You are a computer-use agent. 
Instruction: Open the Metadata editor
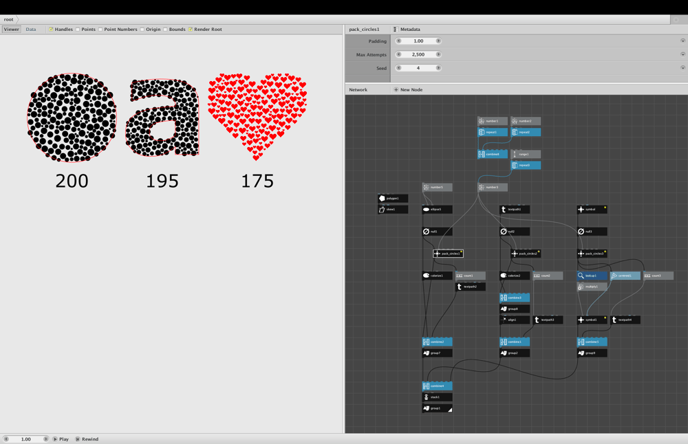[407, 30]
